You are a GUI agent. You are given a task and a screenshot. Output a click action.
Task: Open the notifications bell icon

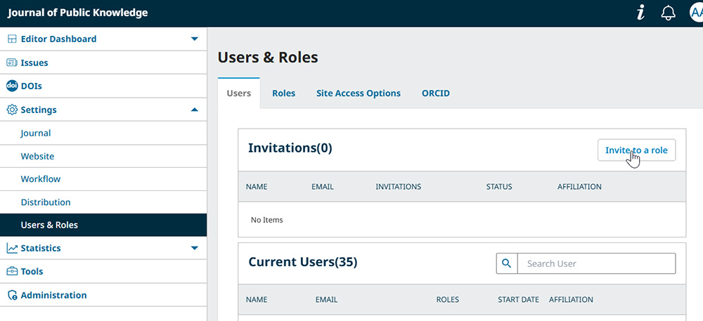click(x=668, y=13)
